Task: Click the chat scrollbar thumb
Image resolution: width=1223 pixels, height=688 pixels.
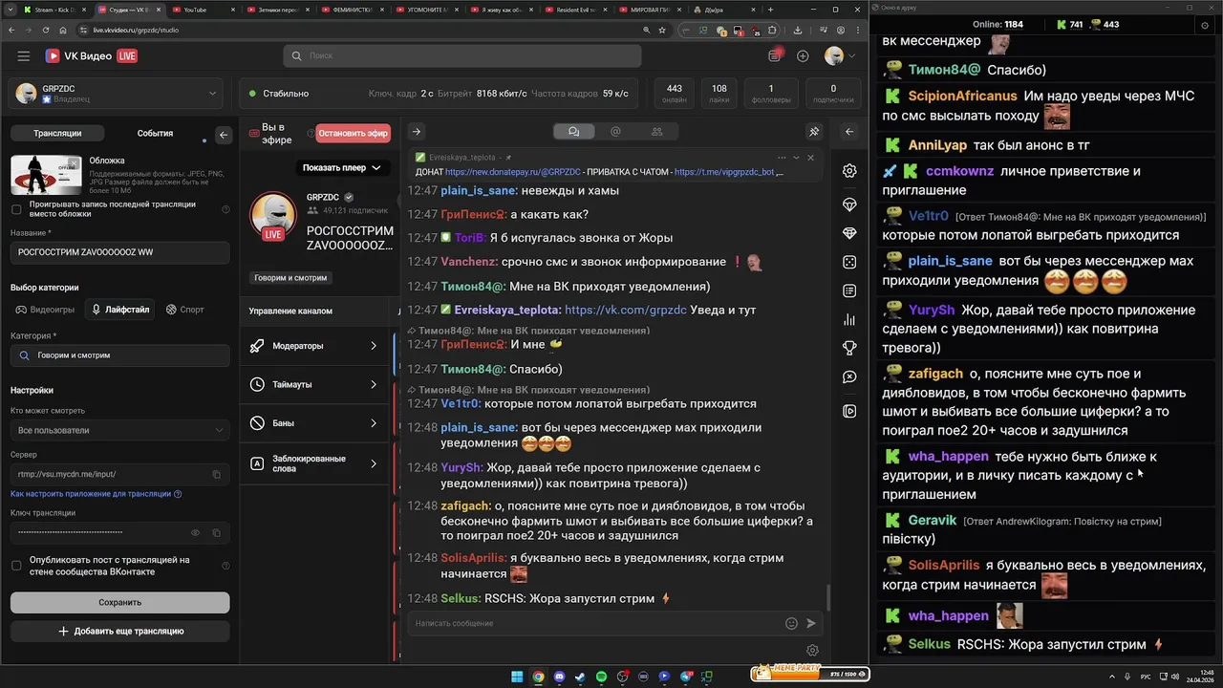Action: pyautogui.click(x=828, y=598)
